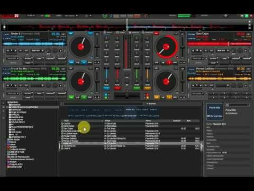
Task: Enable SYNC on the orange deck
Action: (x=175, y=97)
